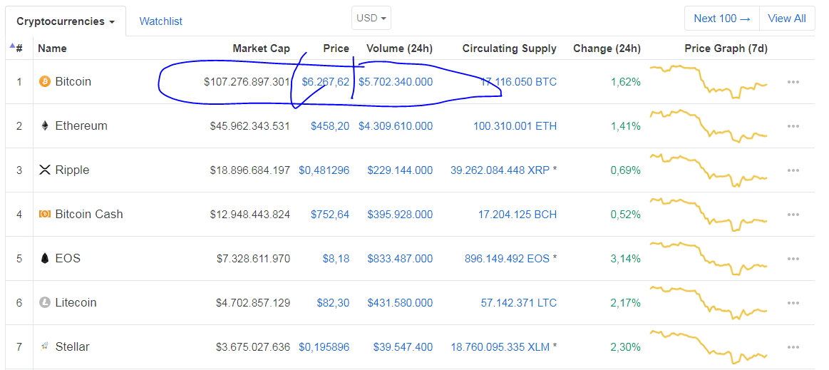
Task: Click the EOS black logo icon
Action: pos(44,259)
